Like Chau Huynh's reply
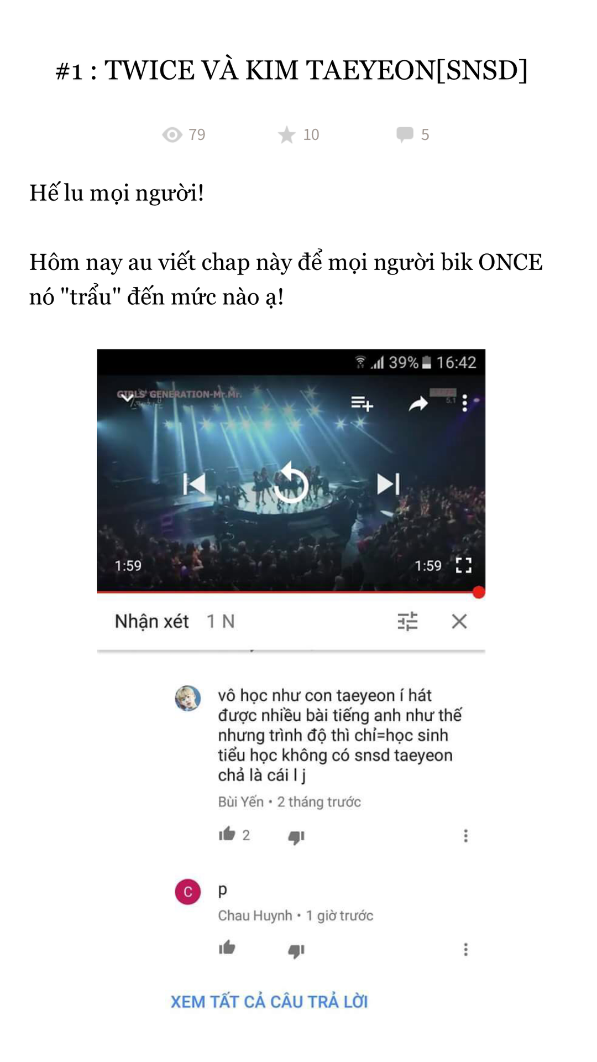 click(x=227, y=948)
